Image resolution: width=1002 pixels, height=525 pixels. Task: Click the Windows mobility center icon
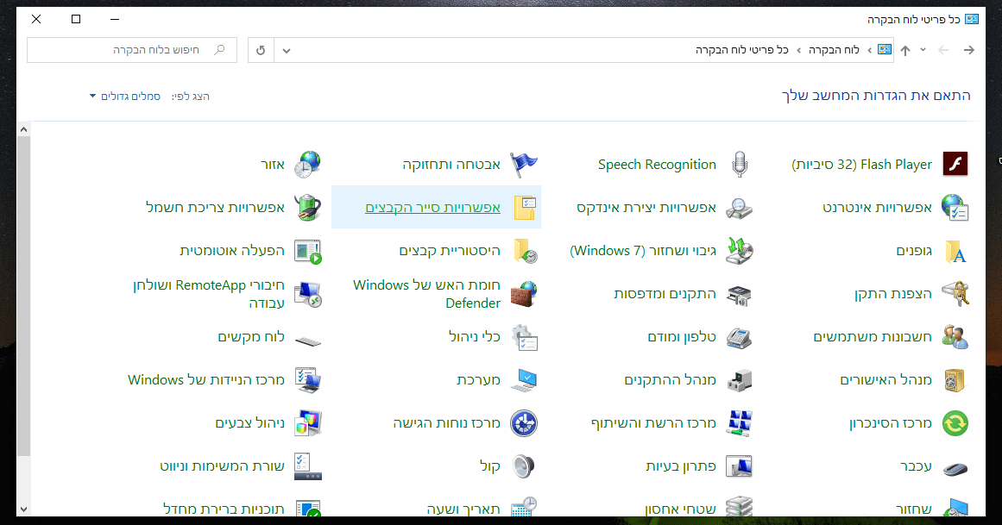point(307,380)
